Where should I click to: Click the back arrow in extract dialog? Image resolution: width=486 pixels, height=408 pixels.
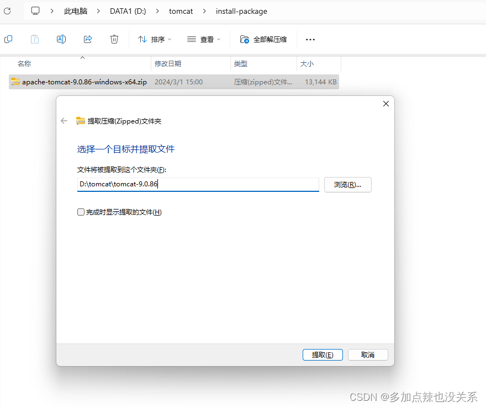pos(64,121)
